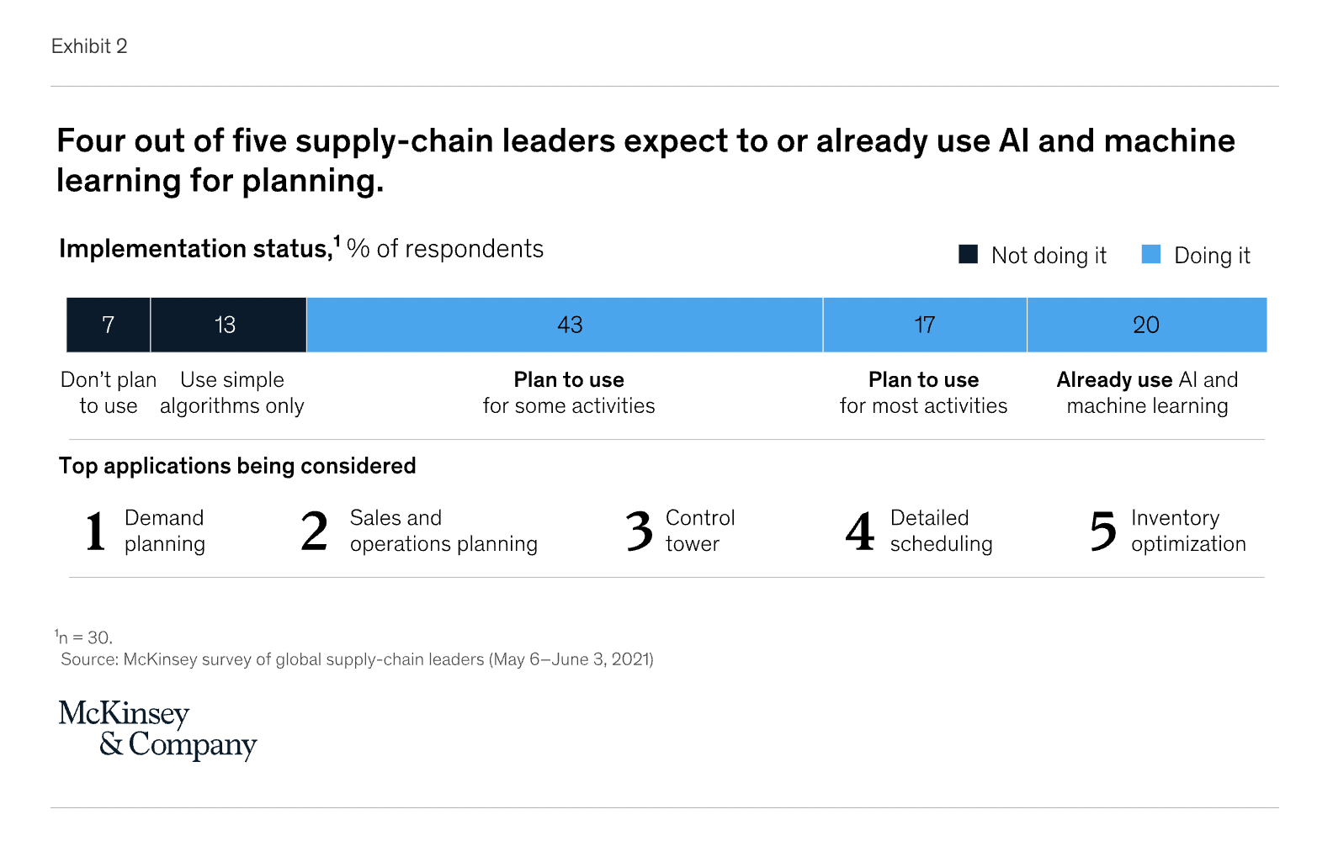Select the bar segment labeled 20

(1146, 325)
